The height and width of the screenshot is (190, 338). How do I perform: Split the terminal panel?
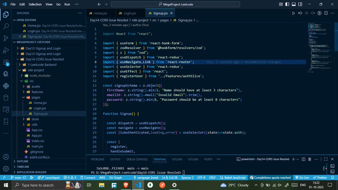pos(303,159)
